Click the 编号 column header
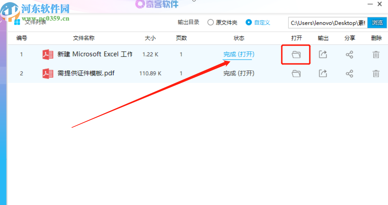 tap(22, 38)
